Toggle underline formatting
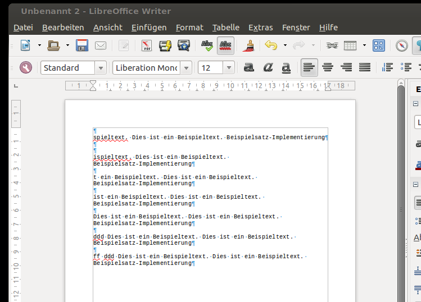The height and width of the screenshot is (302, 421). (x=286, y=67)
